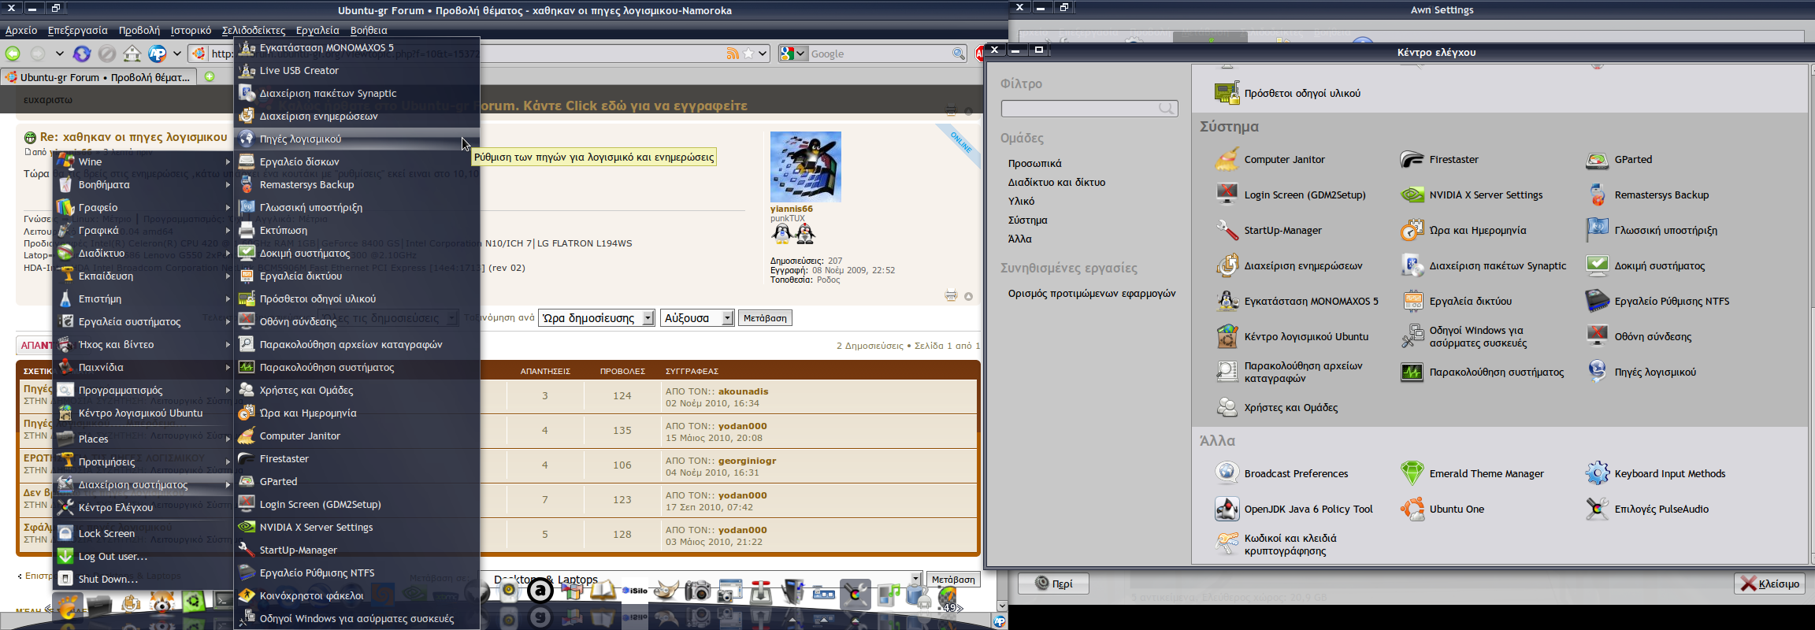The width and height of the screenshot is (1815, 630).
Task: Click yiannis66's penguin avatar image
Action: [805, 167]
